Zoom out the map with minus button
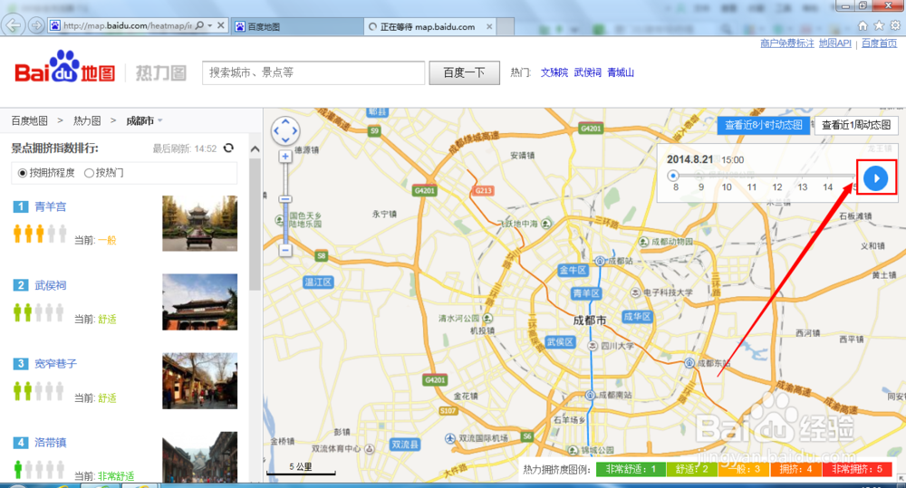Screen dimensions: 906x488 (285, 251)
